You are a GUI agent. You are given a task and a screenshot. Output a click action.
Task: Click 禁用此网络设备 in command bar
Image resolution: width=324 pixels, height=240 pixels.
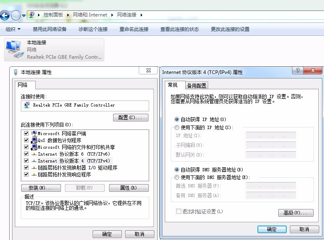50,29
